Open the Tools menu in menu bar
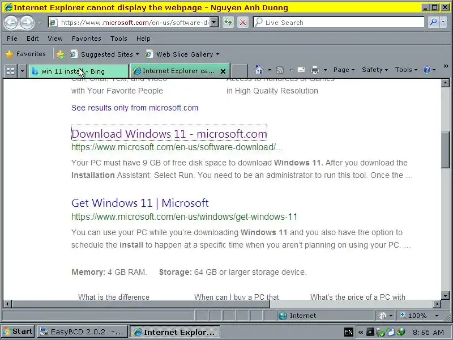Viewport: 453px width, 340px height. pos(119,39)
